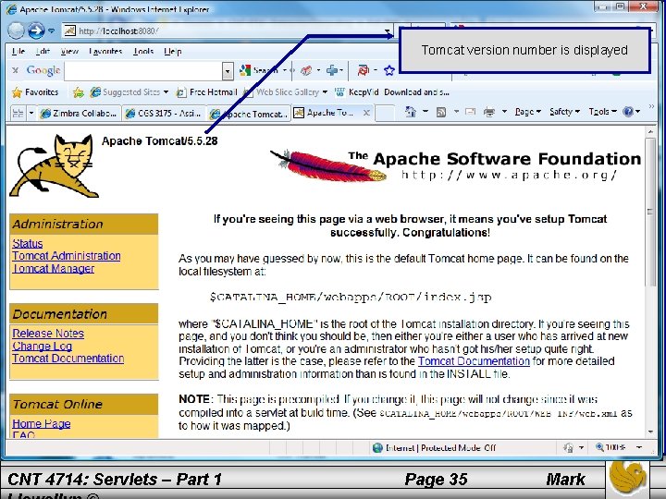Switch to the Zimbra Collabo... tab
The image size is (666, 499).
[x=79, y=114]
